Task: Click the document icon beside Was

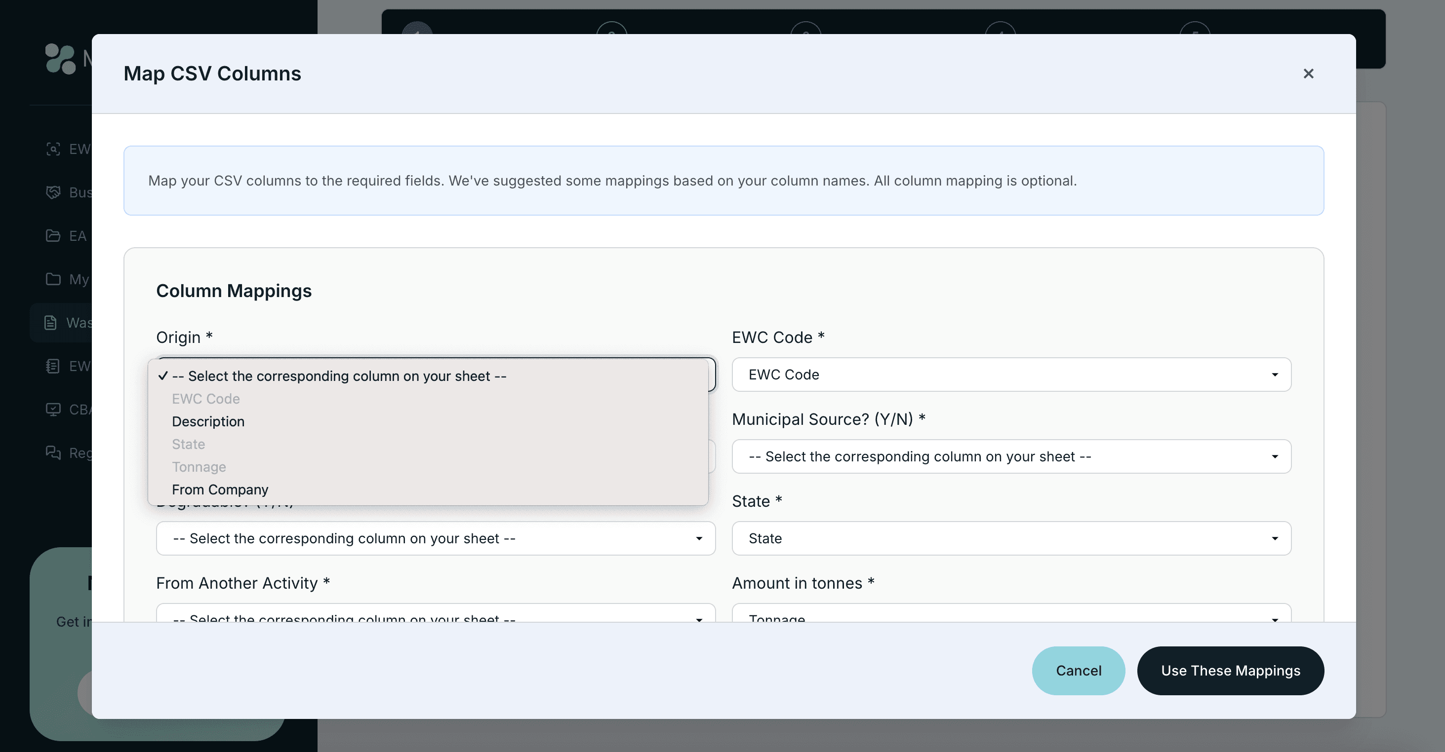Action: click(x=50, y=322)
